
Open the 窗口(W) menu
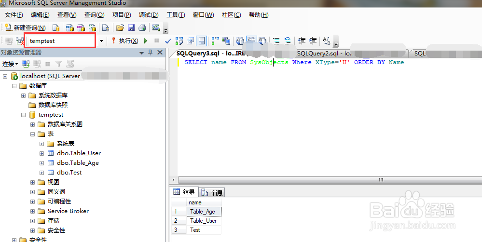click(x=203, y=15)
